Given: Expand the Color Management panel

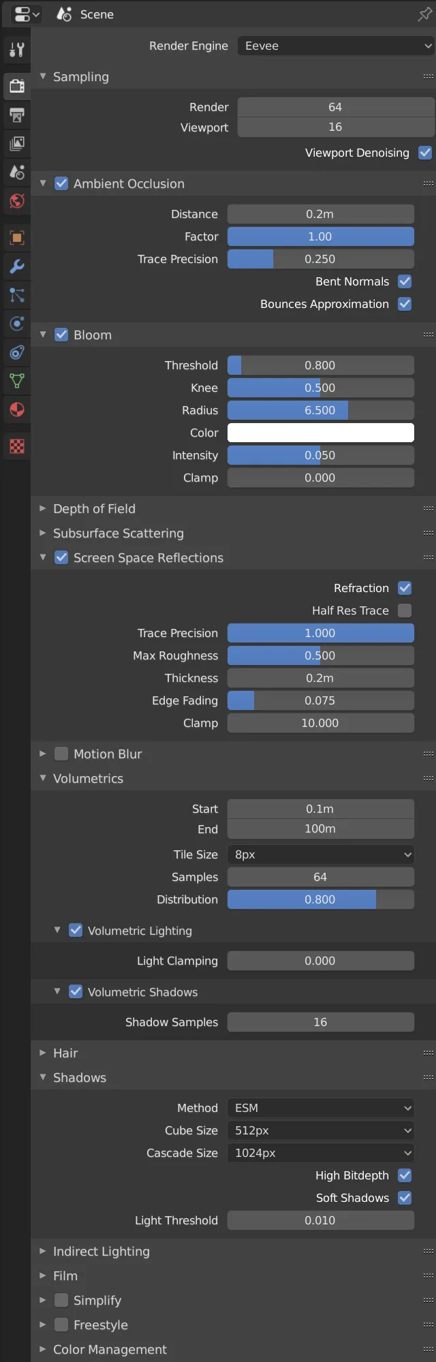Looking at the screenshot, I should tap(109, 1349).
